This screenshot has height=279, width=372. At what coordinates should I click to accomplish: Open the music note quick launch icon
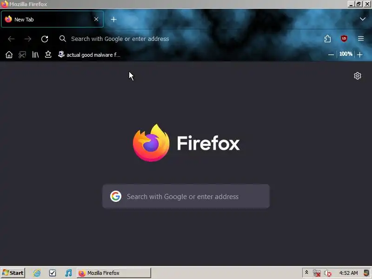(x=68, y=273)
